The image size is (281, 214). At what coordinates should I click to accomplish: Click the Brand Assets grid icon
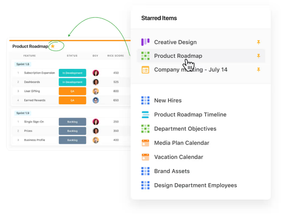point(145,171)
